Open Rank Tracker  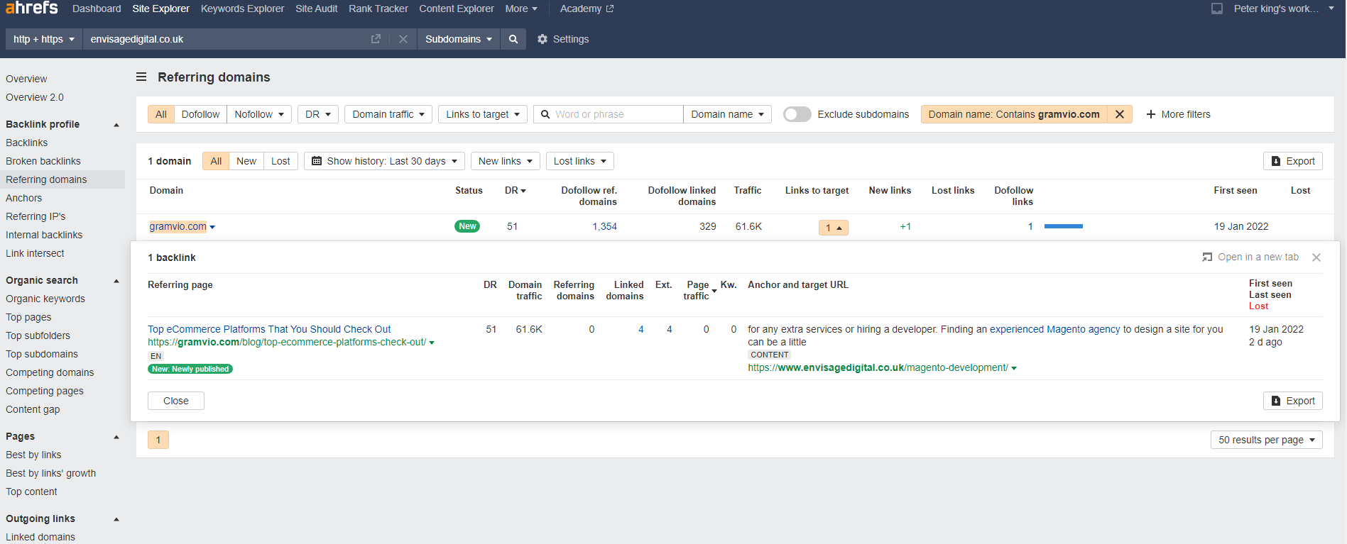pos(378,9)
